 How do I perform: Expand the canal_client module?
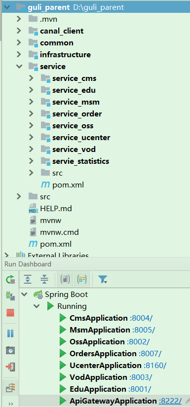coord(18,31)
